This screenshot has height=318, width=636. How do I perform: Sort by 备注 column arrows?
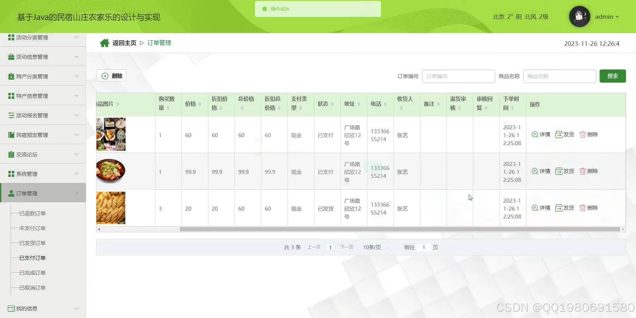pos(438,104)
